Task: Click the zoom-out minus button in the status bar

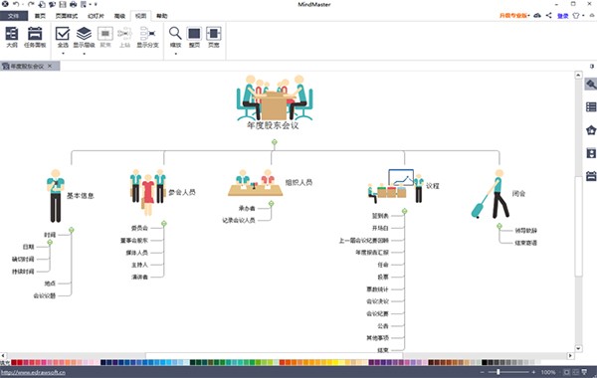Action: 482,372
